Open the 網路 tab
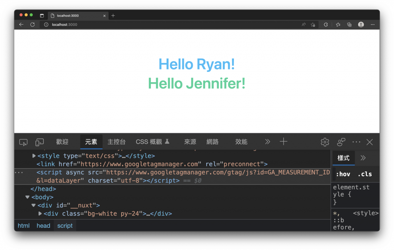Image resolution: width=394 pixels, height=250 pixels. [x=212, y=142]
